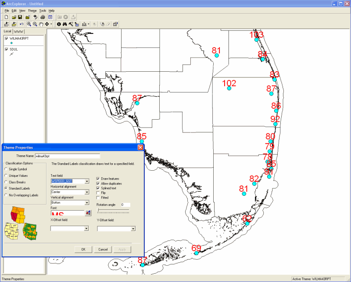The image size is (351, 282).
Task: Click the Open project folder icon
Action: [14, 17]
